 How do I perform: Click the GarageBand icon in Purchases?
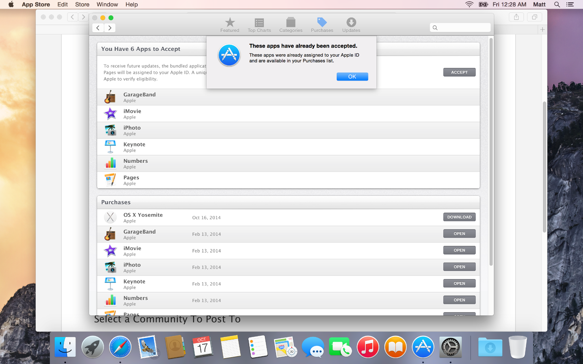tap(110, 234)
